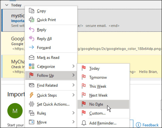Click the flag icon beside Custom
This screenshot has width=162, height=128.
click(83, 113)
